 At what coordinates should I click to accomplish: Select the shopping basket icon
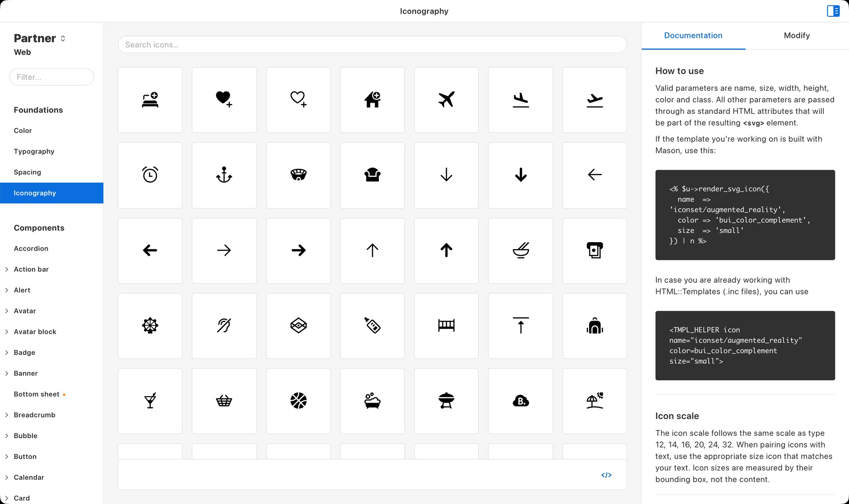click(x=224, y=401)
